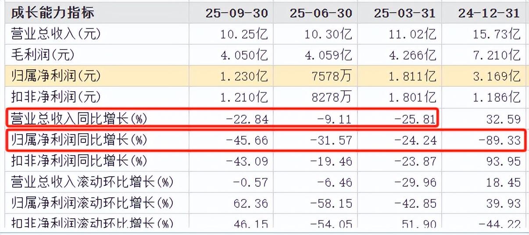
Task: Click the 10.25亿 revenue cell
Action: point(244,34)
